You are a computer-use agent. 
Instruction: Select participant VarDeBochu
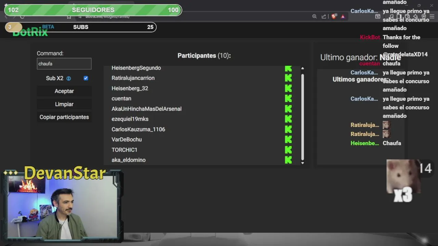127,139
